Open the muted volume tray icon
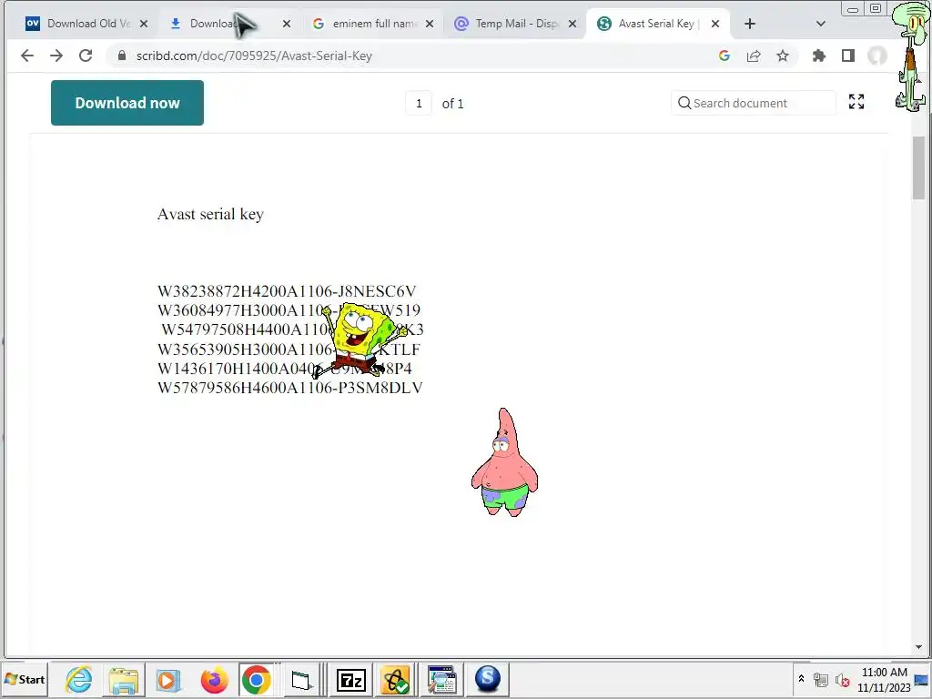932x699 pixels. click(x=842, y=679)
